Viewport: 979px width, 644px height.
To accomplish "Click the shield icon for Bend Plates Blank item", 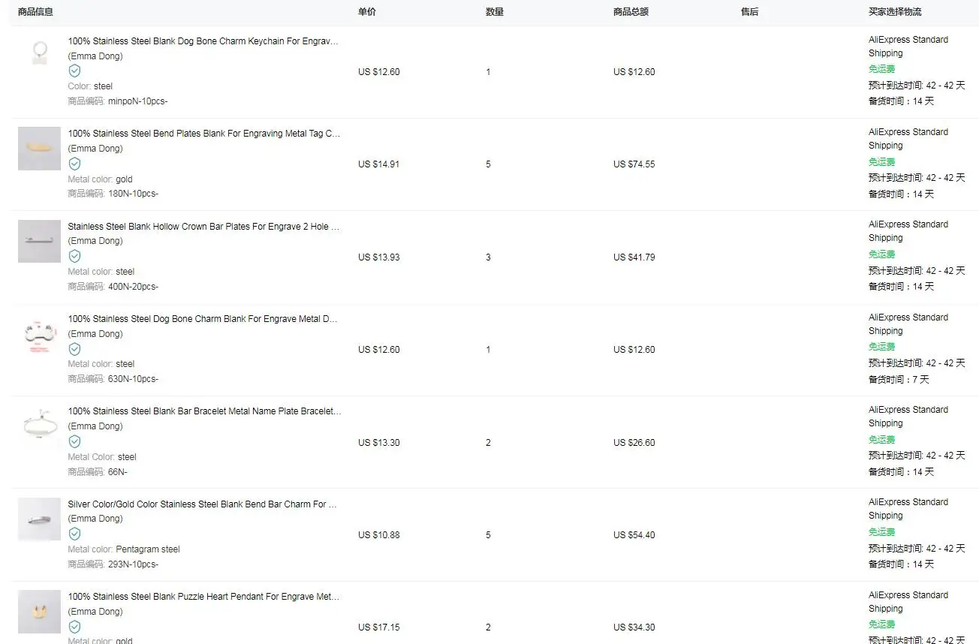I will [74, 164].
